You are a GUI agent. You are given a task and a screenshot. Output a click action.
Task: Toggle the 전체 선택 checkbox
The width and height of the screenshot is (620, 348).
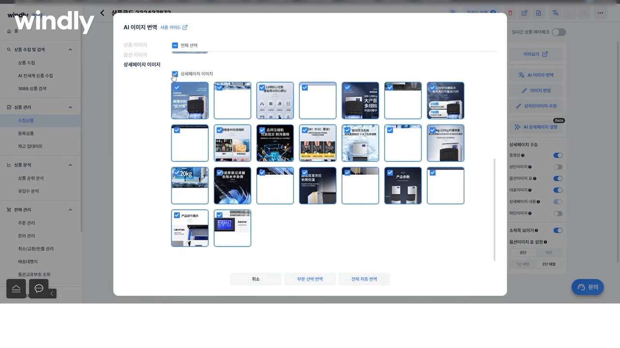175,45
